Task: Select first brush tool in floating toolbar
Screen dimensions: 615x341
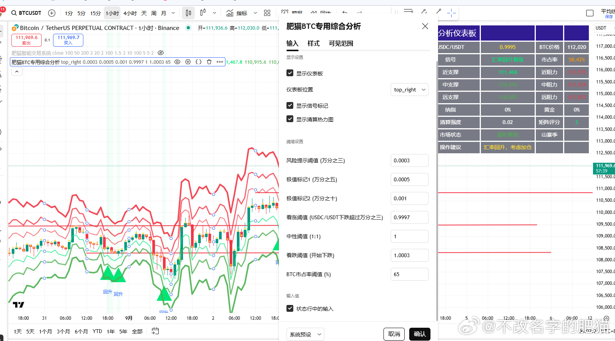Action: point(424,12)
